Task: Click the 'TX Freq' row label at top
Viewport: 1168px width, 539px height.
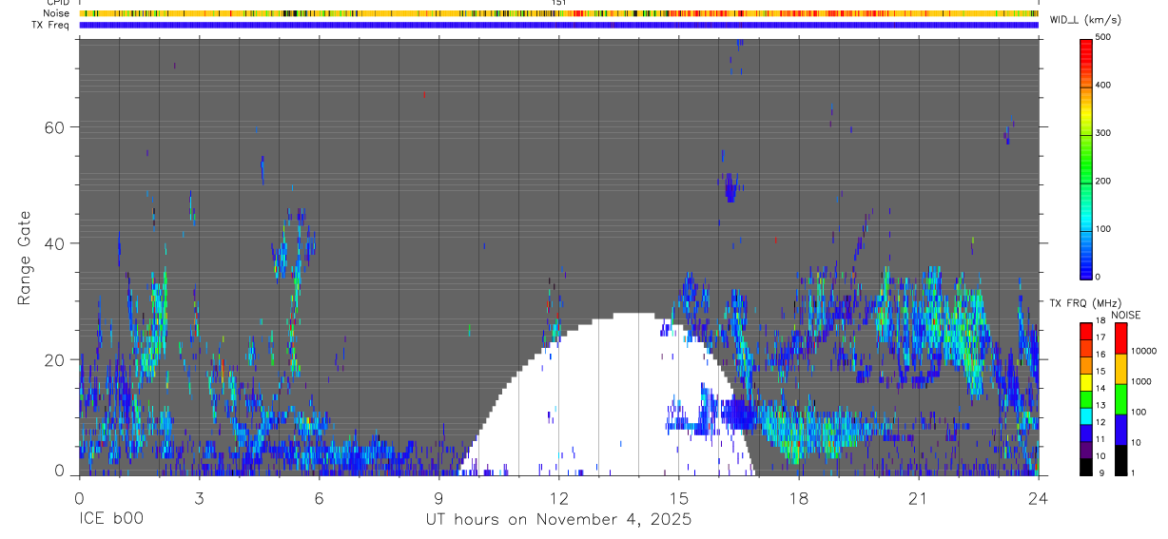Action: pyautogui.click(x=52, y=25)
